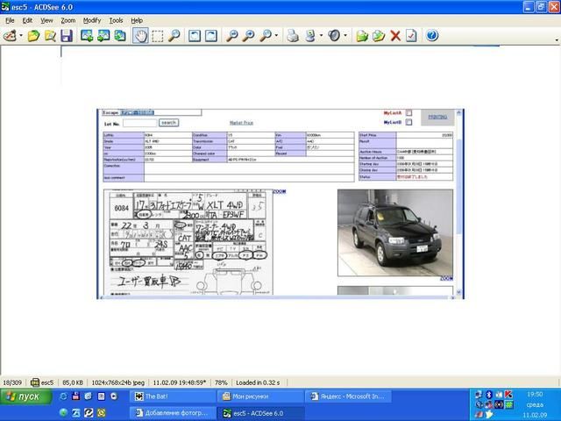
Task: Switch to 'Мои рисунки' taskbar window
Action: [x=260, y=396]
